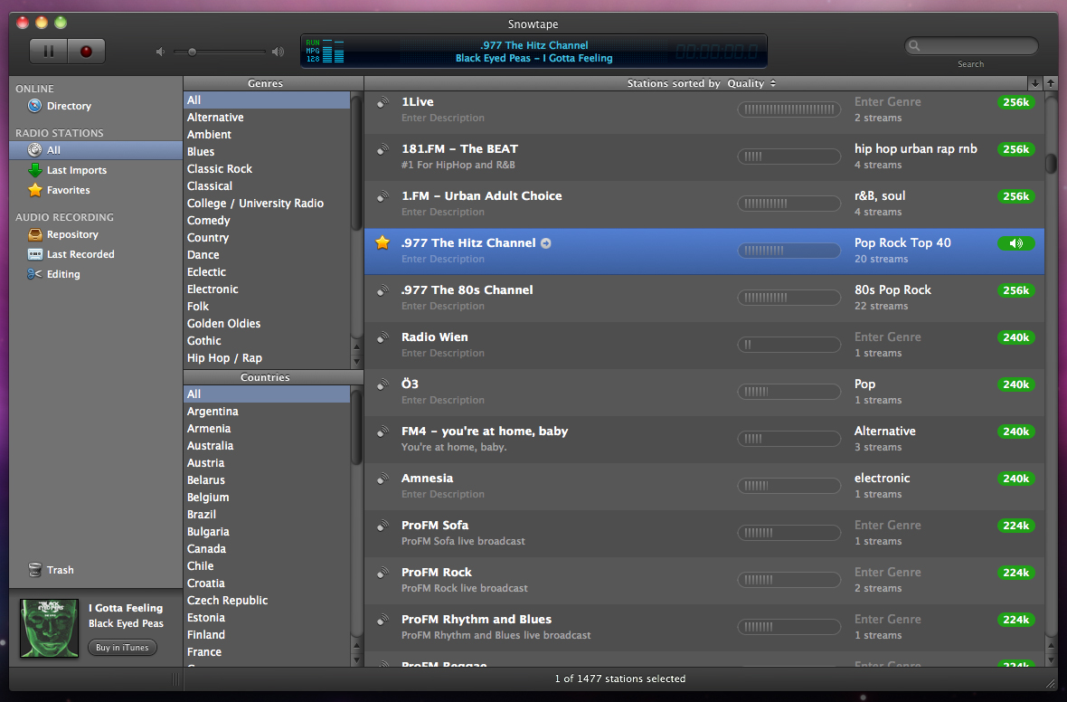1067x702 pixels.
Task: Select the ProFM Rock station row
Action: 704,581
